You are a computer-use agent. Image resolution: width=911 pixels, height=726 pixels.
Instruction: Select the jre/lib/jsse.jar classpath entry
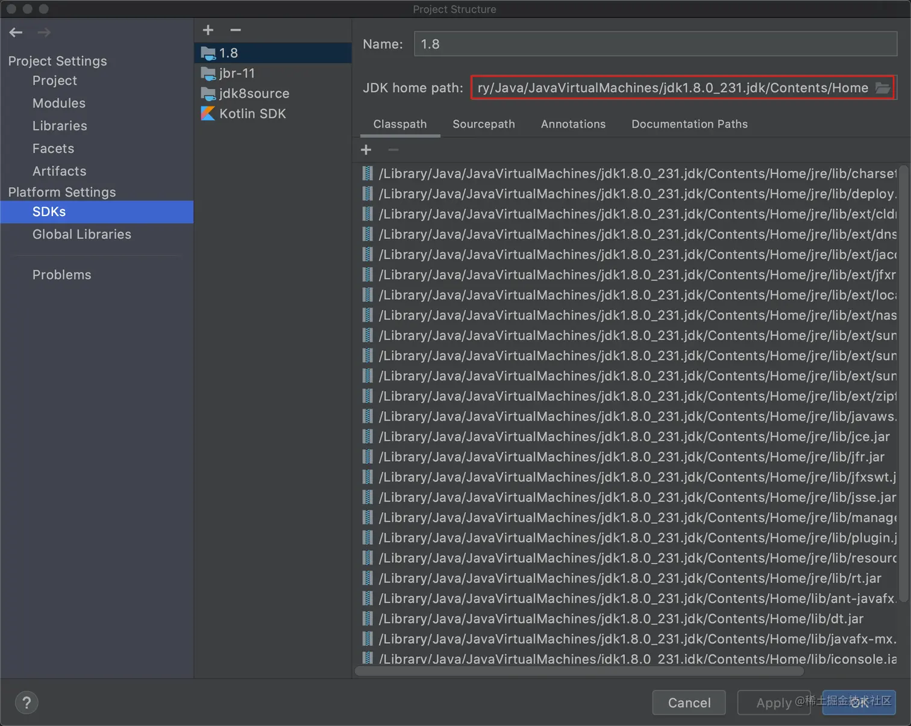pos(627,497)
